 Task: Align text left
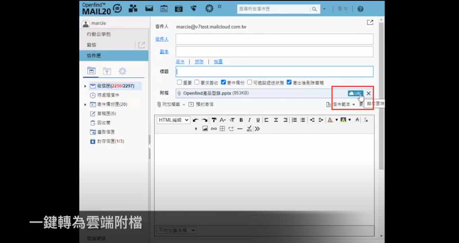coord(266,120)
